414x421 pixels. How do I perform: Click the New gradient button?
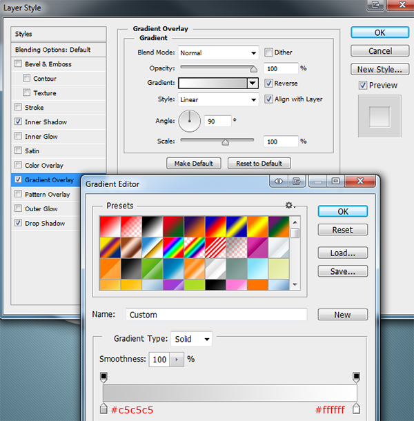coord(343,315)
